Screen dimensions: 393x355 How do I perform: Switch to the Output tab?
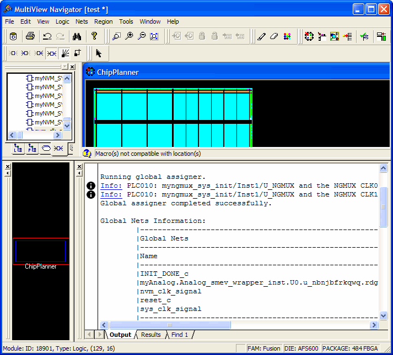[x=120, y=335]
